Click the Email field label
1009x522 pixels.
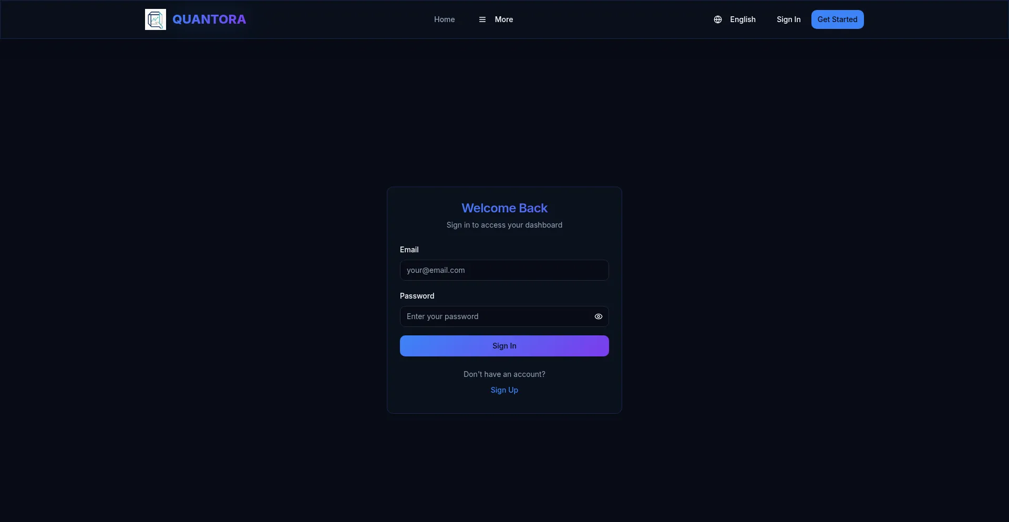(409, 250)
